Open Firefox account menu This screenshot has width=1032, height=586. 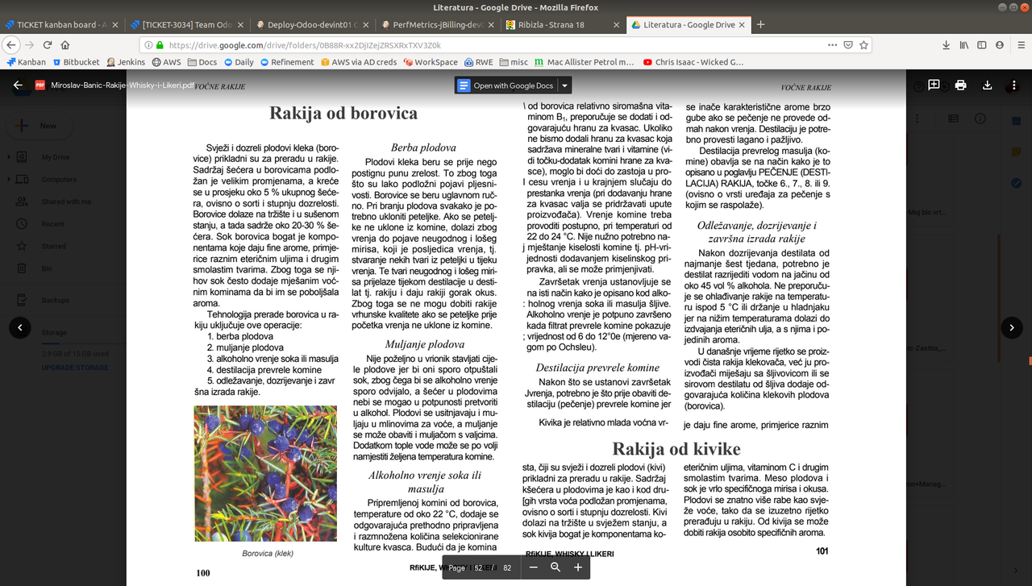1000,45
